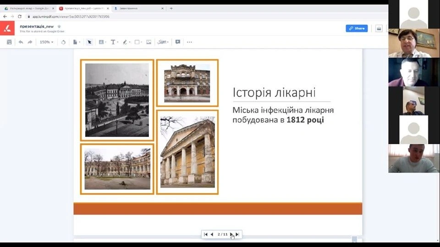Go back in the browser
The image size is (440, 247).
pos(5,16)
